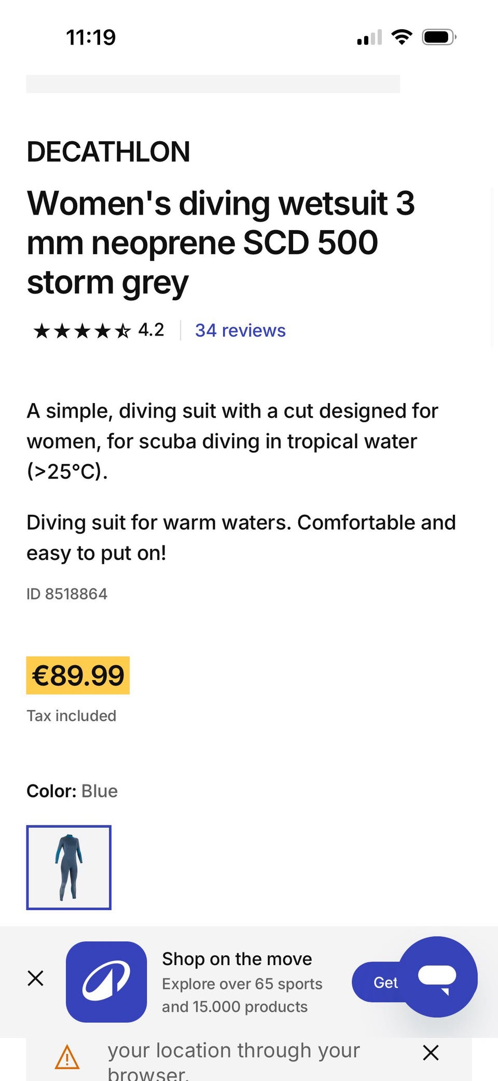498x1081 pixels.
Task: Close the location warning notification
Action: (x=431, y=1053)
